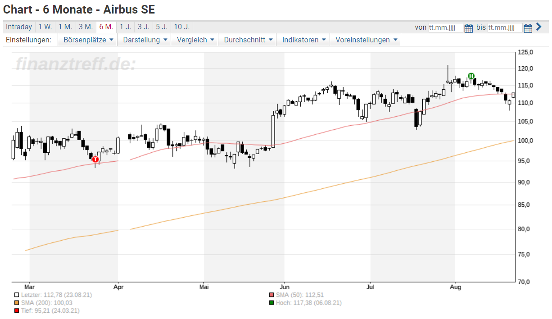The width and height of the screenshot is (552, 319).
Task: Click the blue arrow to apply date range
Action: (538, 27)
